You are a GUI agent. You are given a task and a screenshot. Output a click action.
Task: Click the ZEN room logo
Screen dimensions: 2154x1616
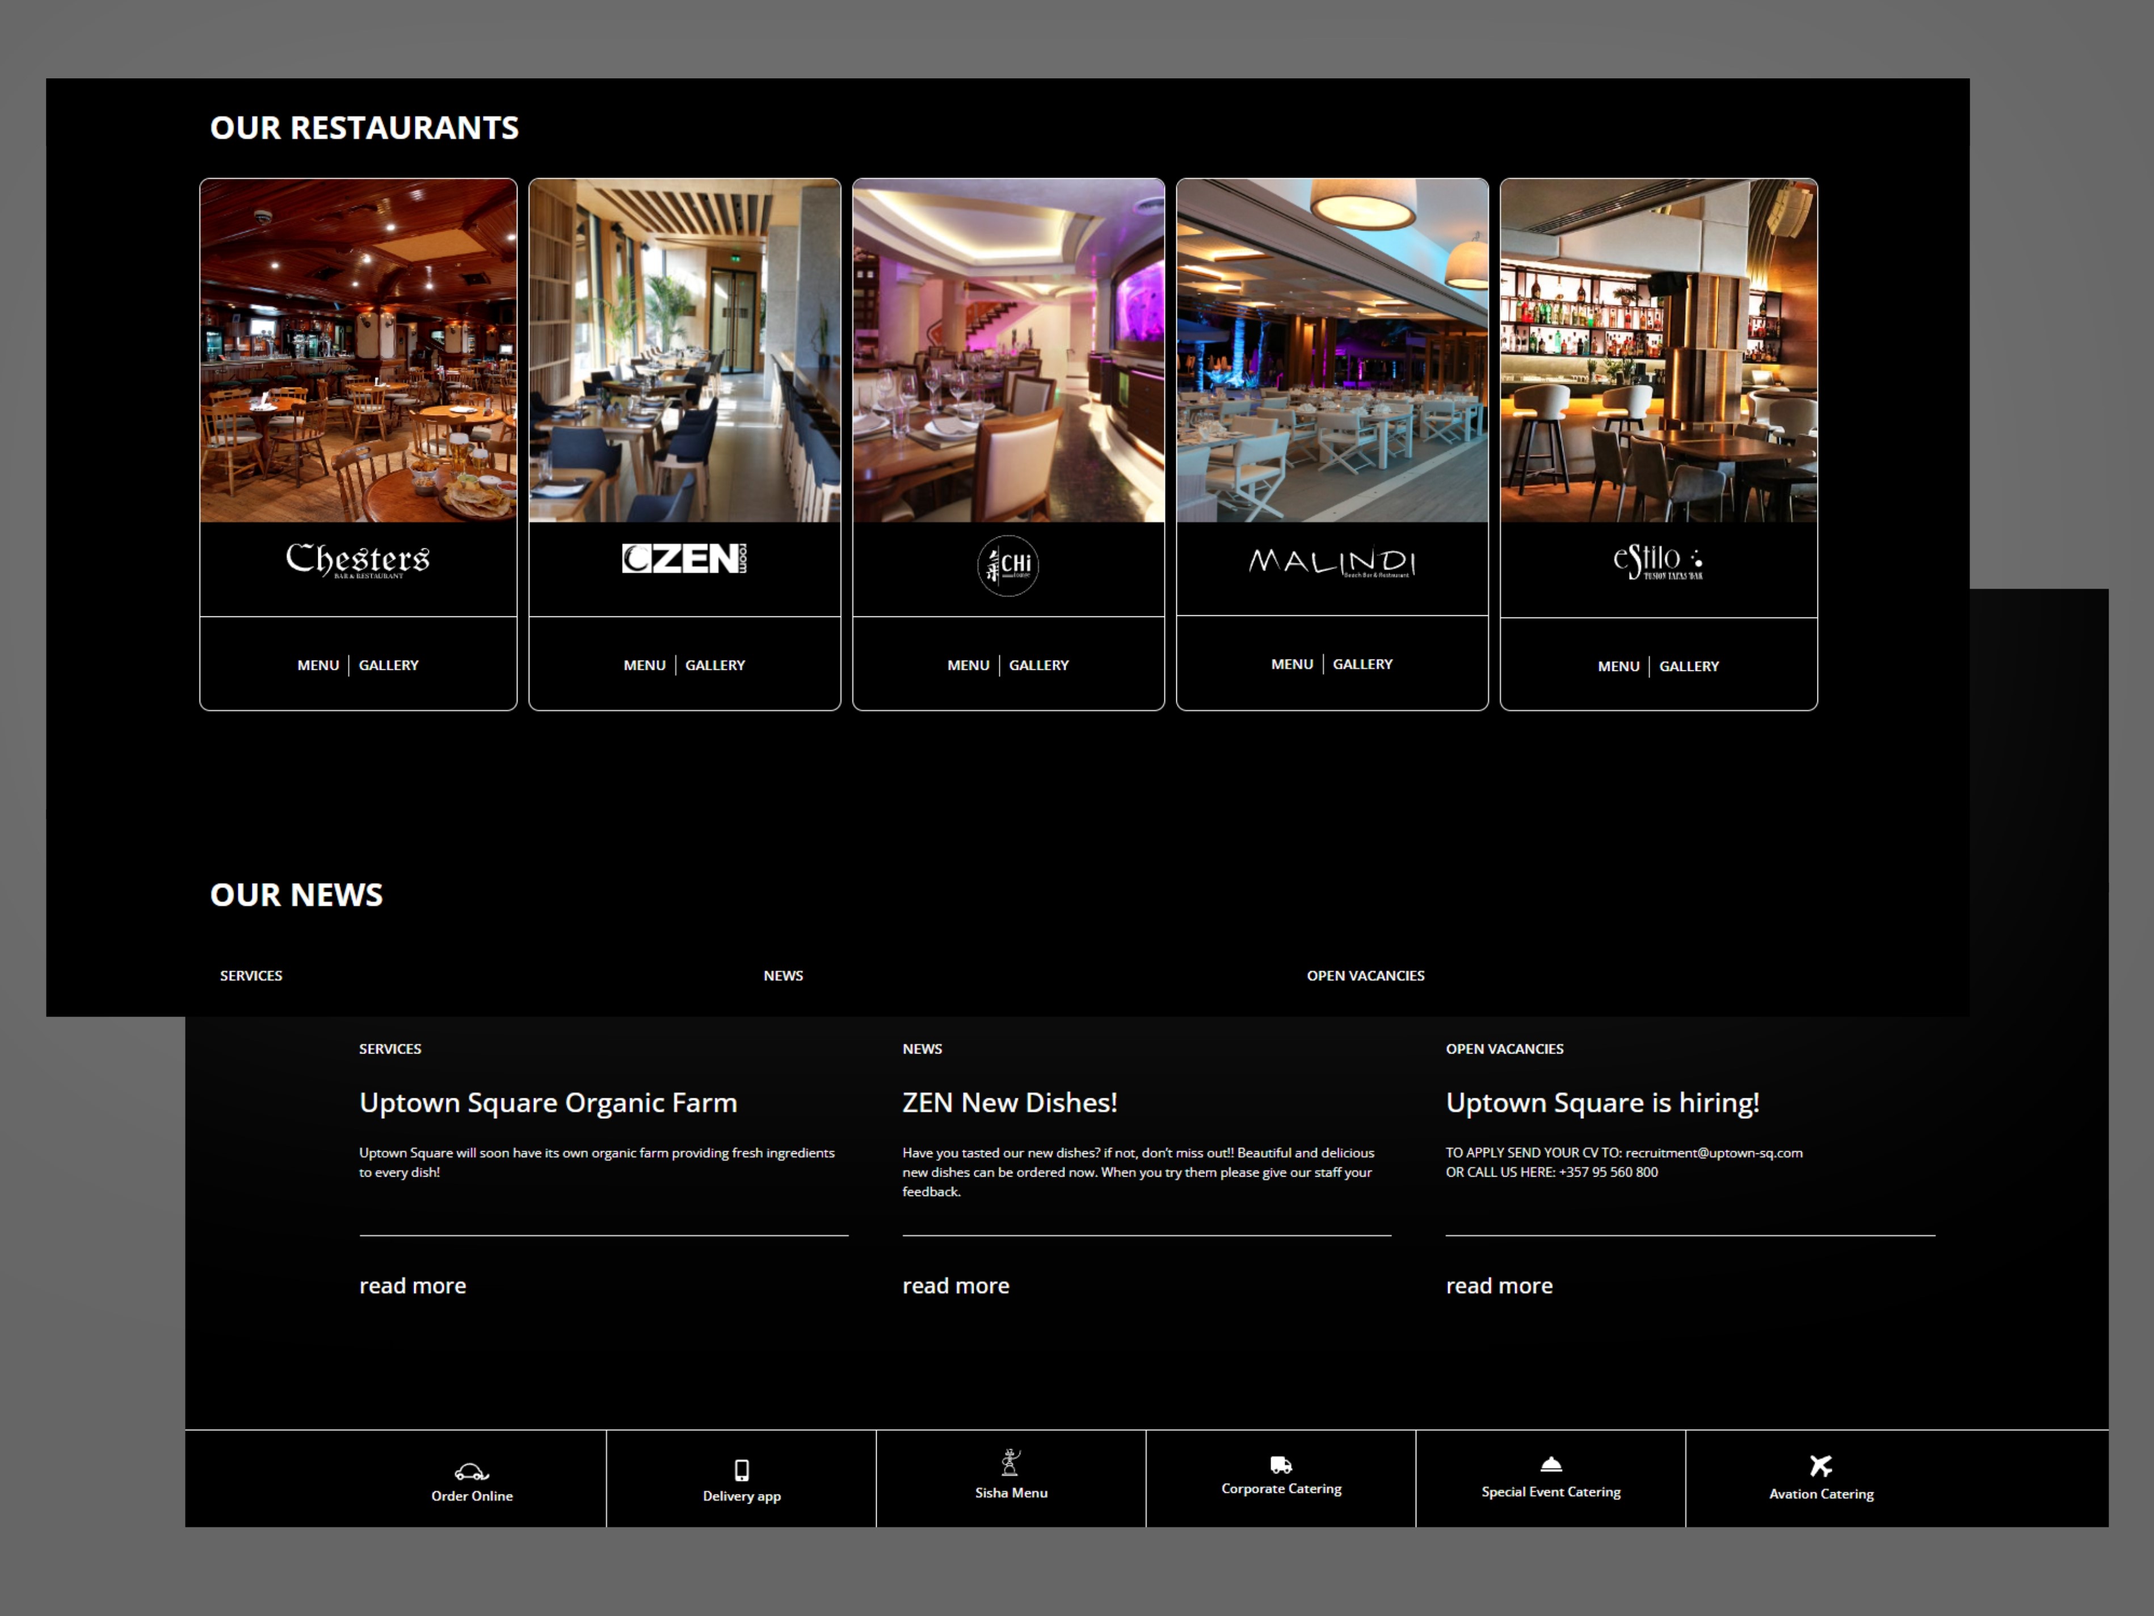point(684,558)
